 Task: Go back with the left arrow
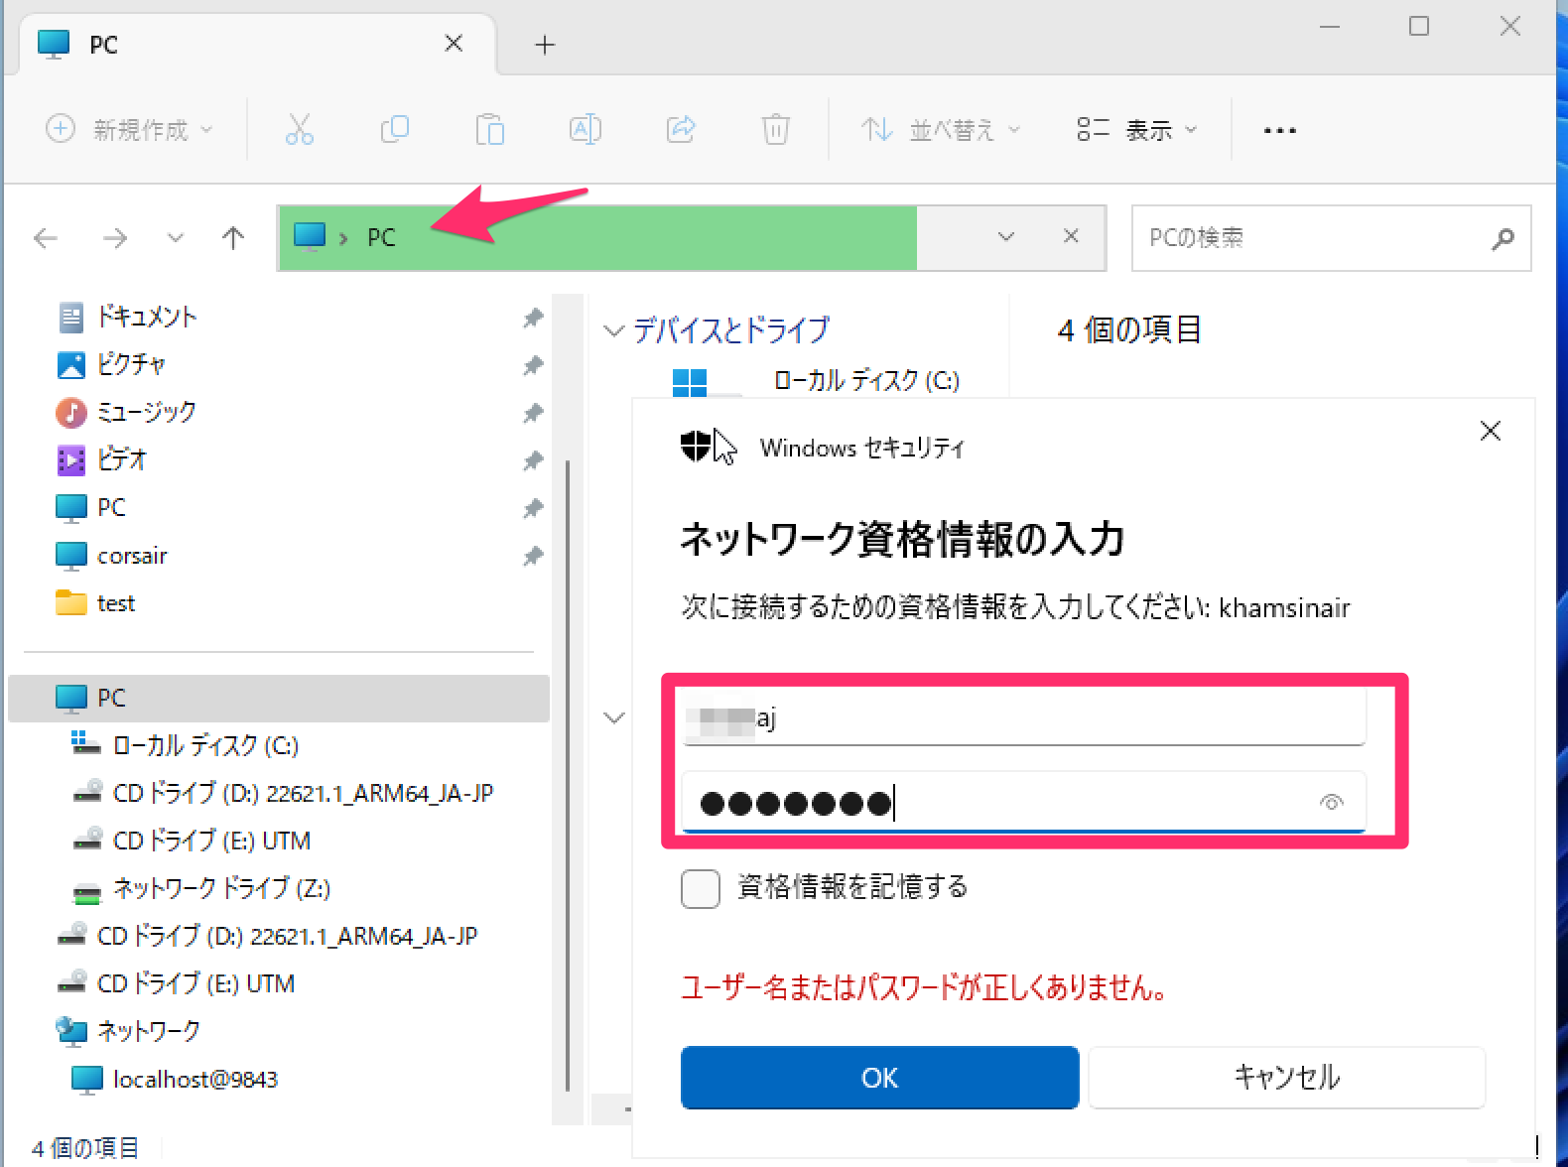[x=46, y=238]
